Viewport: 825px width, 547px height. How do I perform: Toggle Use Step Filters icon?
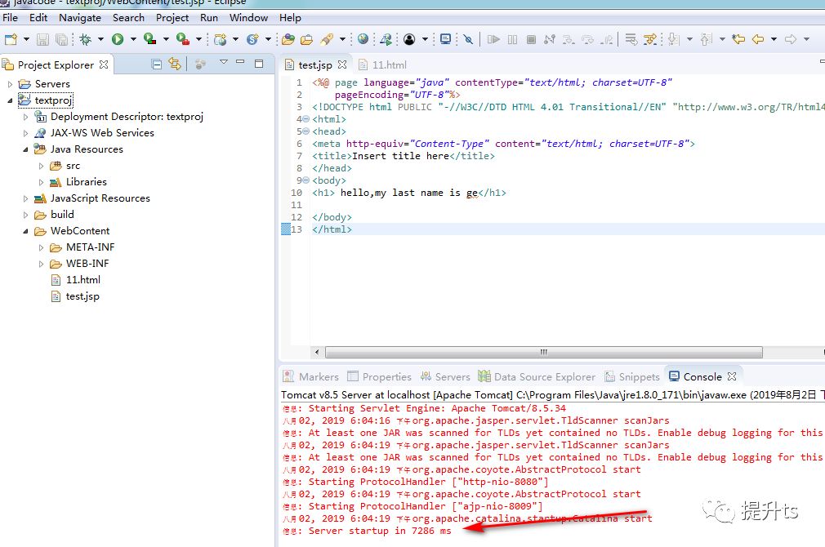650,39
